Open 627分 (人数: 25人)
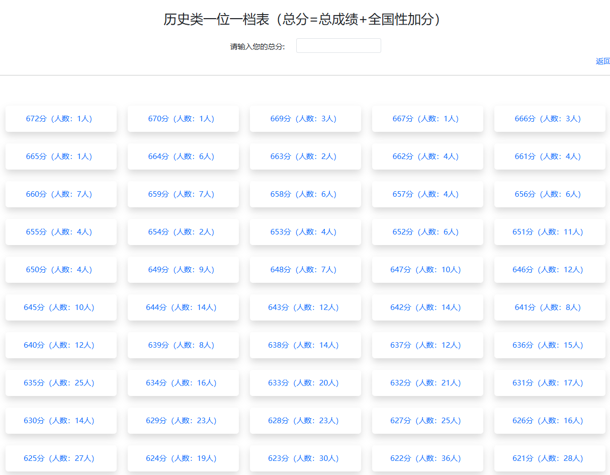 pos(427,421)
